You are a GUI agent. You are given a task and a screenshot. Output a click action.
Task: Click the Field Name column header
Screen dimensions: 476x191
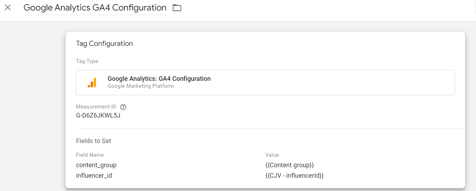coord(90,155)
